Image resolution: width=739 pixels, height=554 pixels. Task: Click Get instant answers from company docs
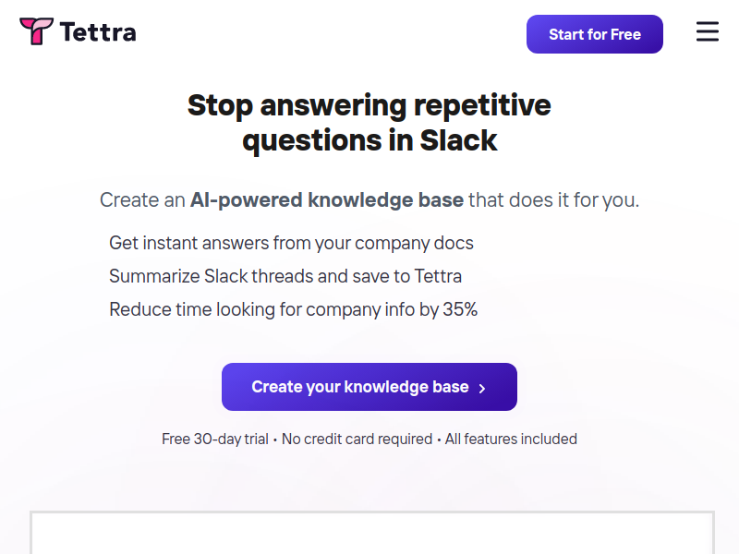click(x=291, y=243)
